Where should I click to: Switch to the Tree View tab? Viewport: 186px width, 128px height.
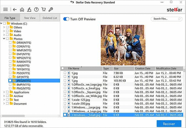click(30, 18)
